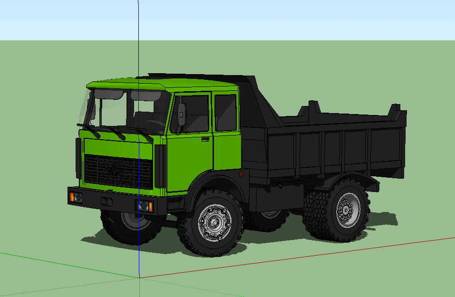
Task: Click the headlight beside the front fender
Action: click(x=145, y=206)
